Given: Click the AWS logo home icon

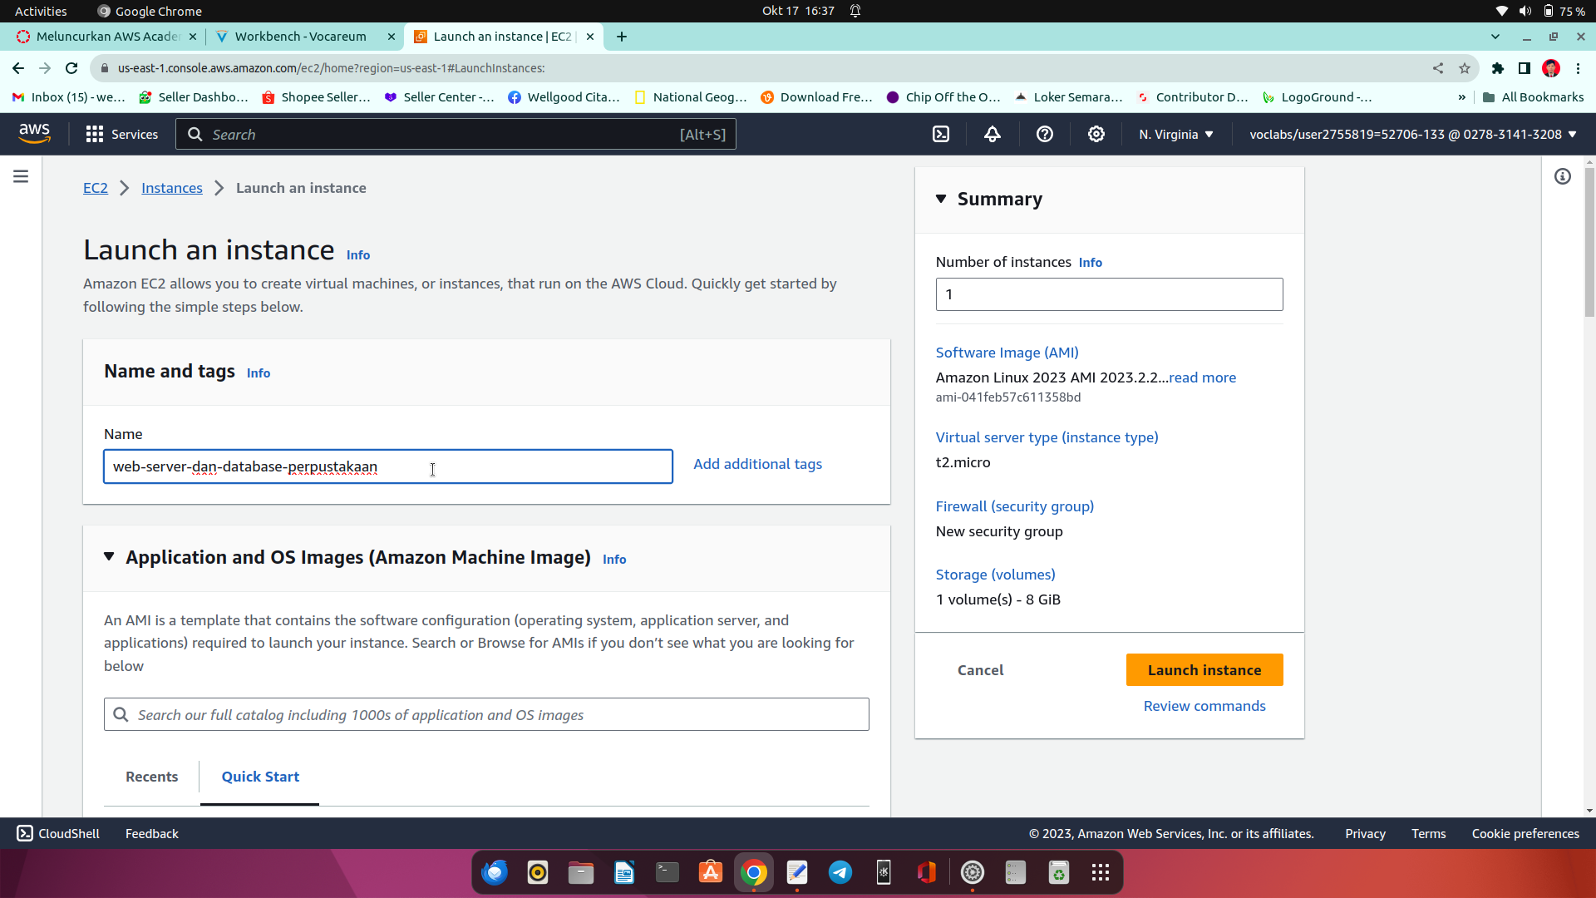Looking at the screenshot, I should [34, 134].
